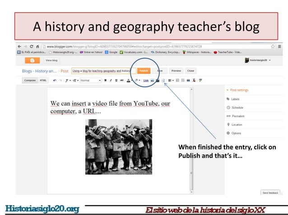Insert a numbered list
Image resolution: width=288 pixels, height=215 pixels.
click(177, 81)
